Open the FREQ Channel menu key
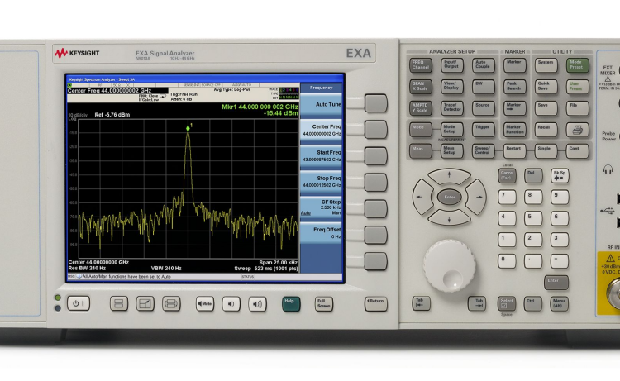Screen dimensions: 620x381 point(421,64)
